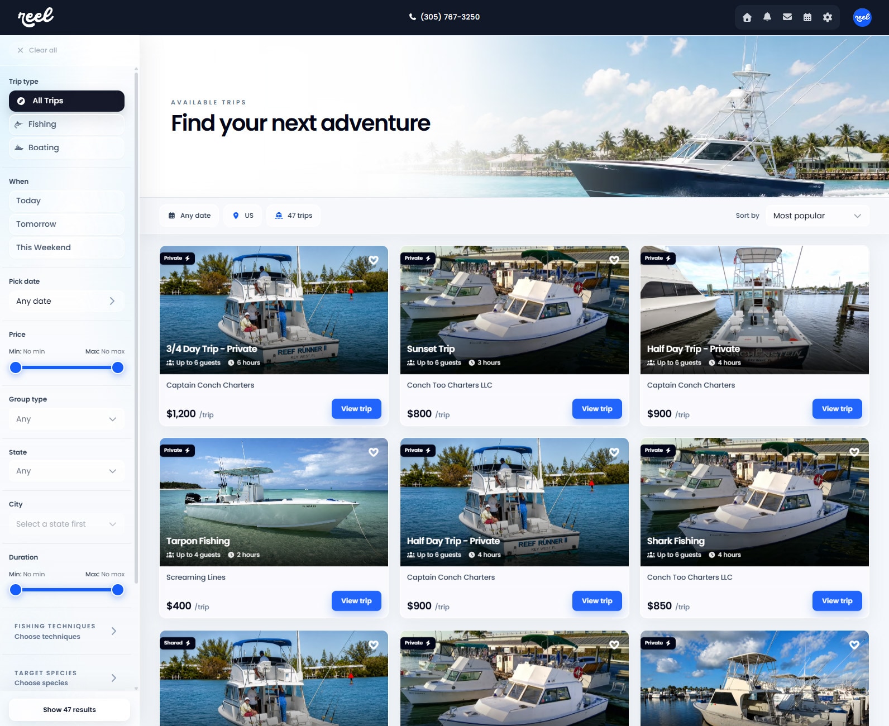Open the messages envelope icon

coord(787,17)
